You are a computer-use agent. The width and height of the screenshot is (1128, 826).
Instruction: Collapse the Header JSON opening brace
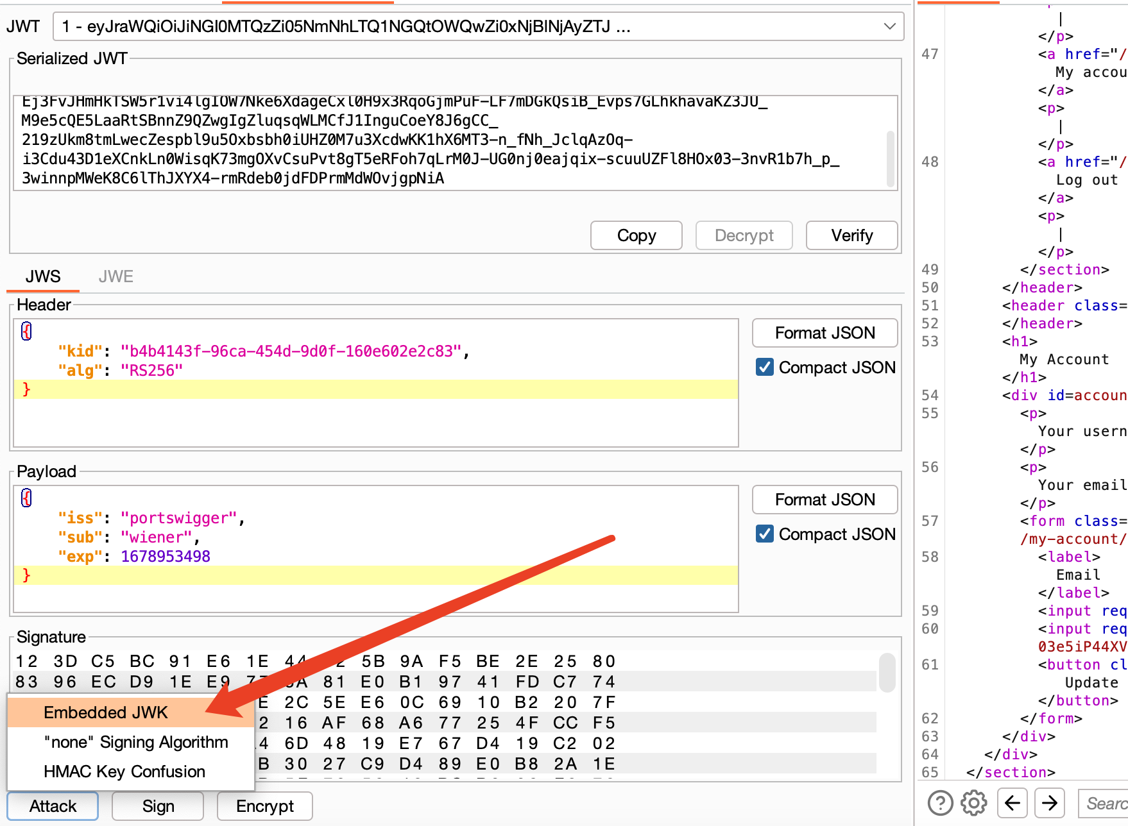point(26,331)
